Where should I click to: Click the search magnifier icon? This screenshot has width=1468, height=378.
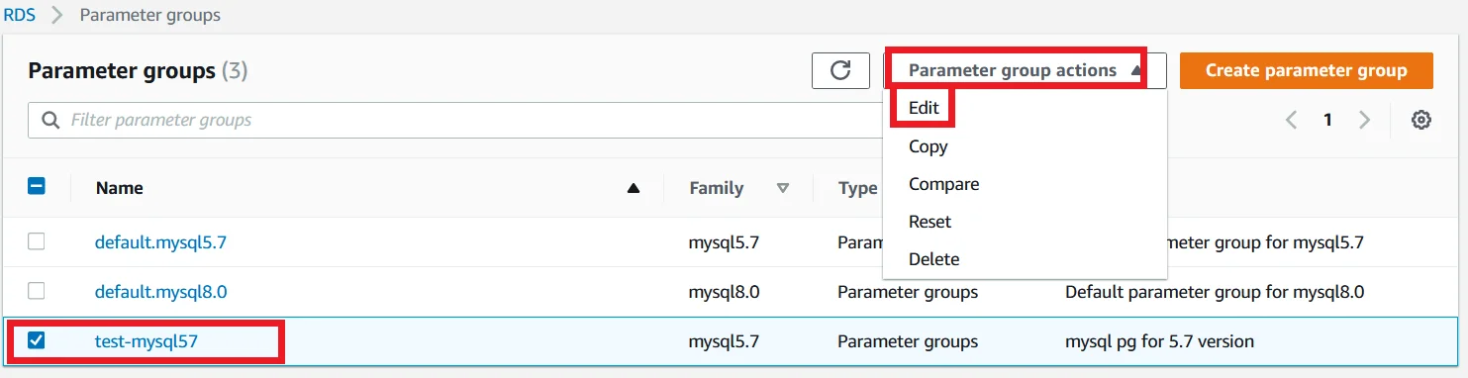click(x=49, y=120)
